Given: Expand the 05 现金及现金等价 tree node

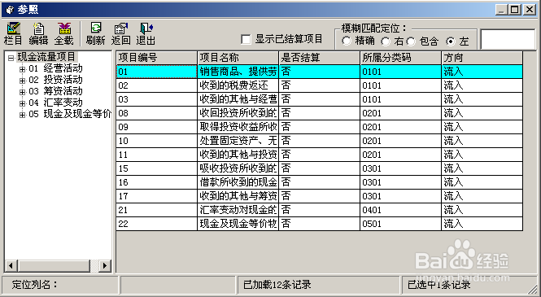Looking at the screenshot, I should [23, 115].
